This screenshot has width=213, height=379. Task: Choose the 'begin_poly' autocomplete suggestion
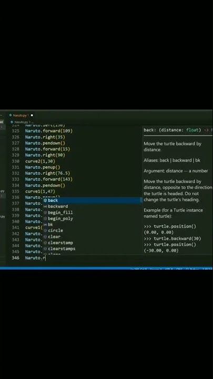tap(92, 218)
